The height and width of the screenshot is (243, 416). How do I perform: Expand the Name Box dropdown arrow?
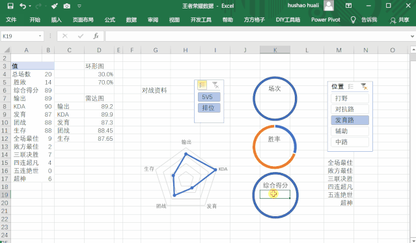click(40, 36)
